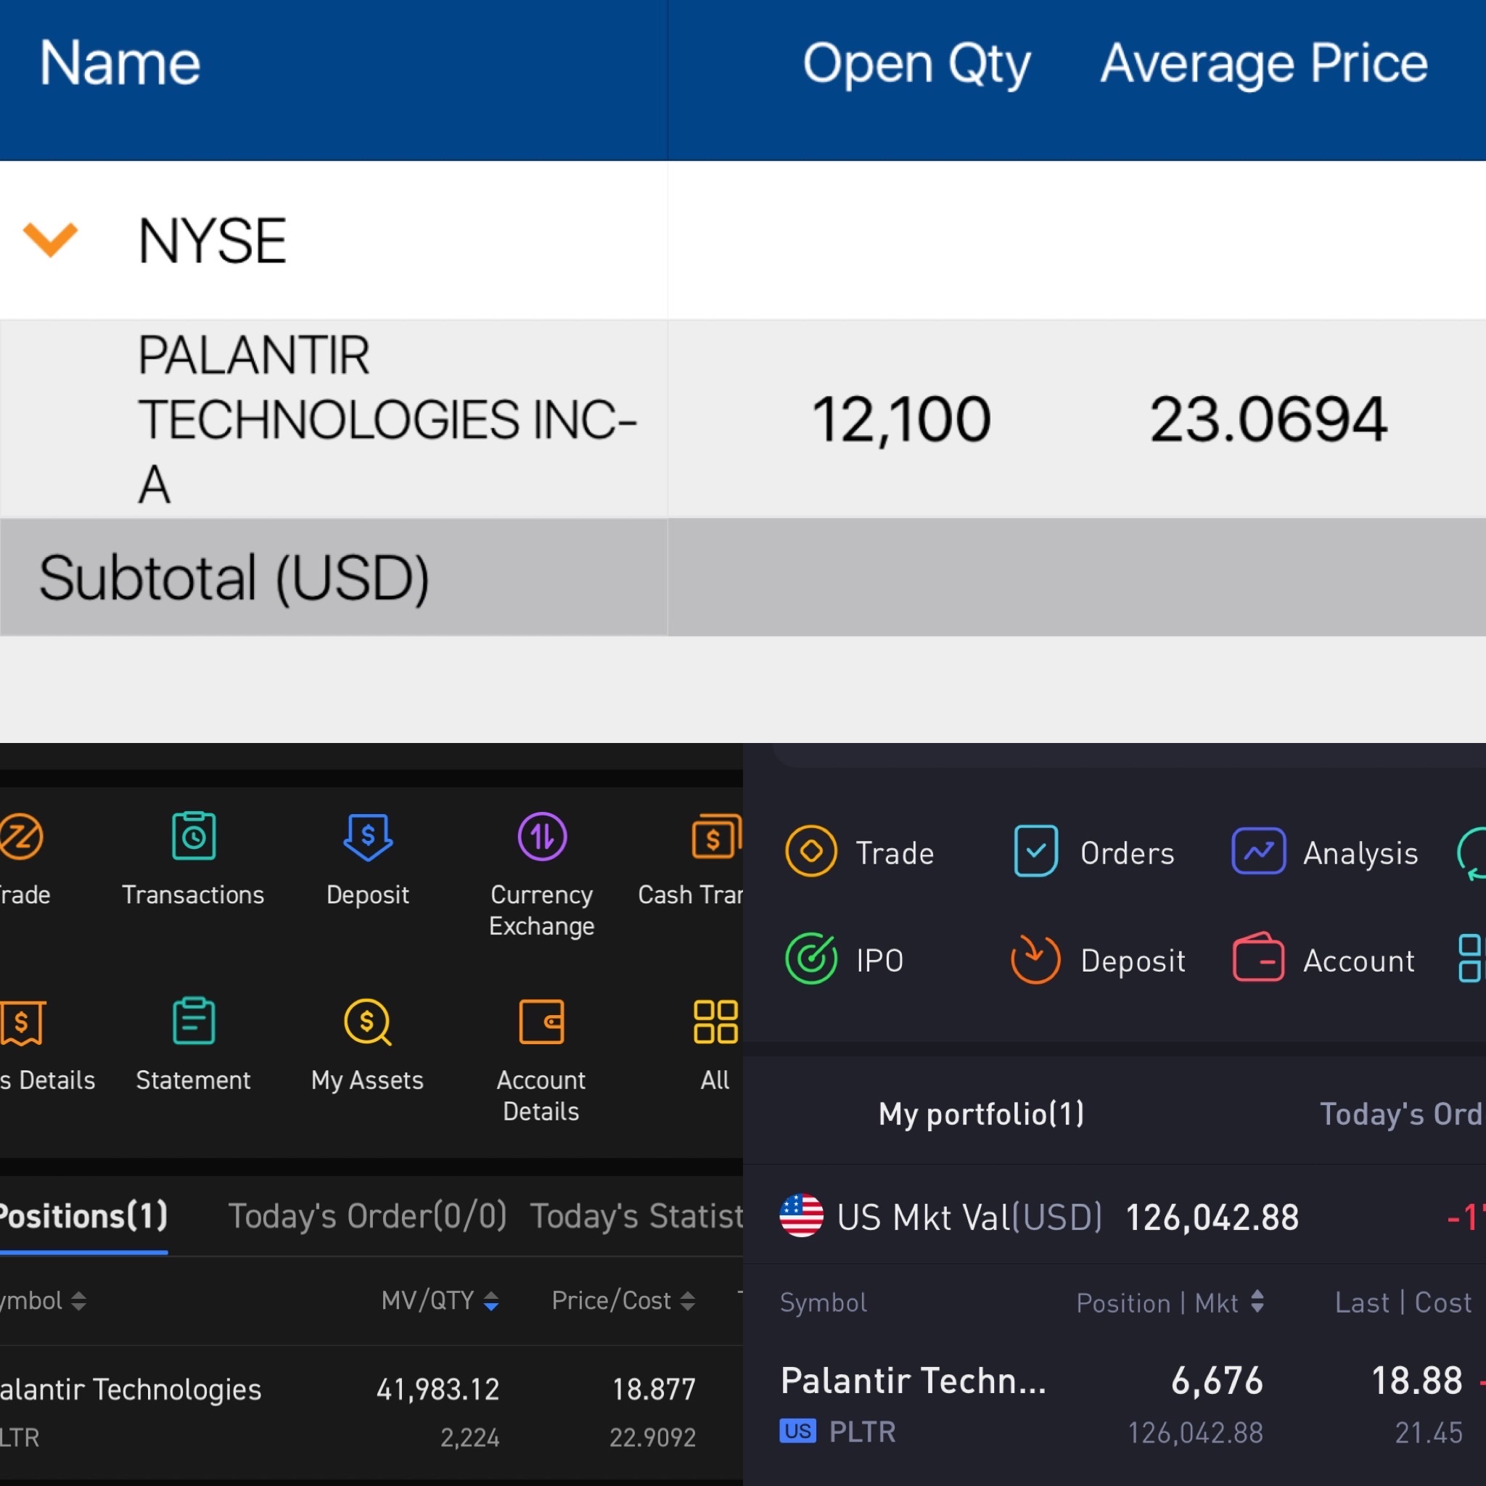Image resolution: width=1486 pixels, height=1486 pixels.
Task: Click the US flag icon
Action: point(802,1216)
